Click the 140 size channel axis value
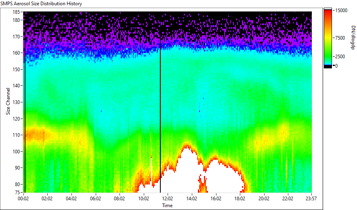The image size is (357, 210). [x=17, y=86]
